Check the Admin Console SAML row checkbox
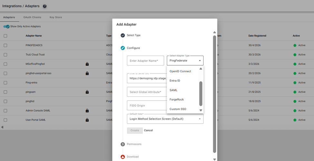This screenshot has width=314, height=161. (5, 111)
